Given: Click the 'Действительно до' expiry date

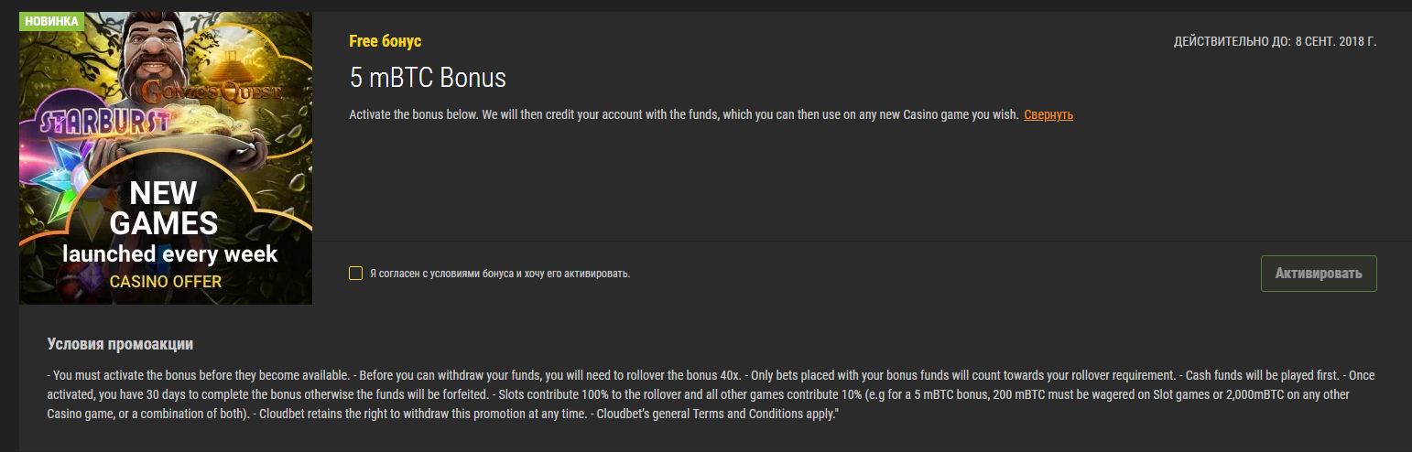Looking at the screenshot, I should click(x=1275, y=42).
